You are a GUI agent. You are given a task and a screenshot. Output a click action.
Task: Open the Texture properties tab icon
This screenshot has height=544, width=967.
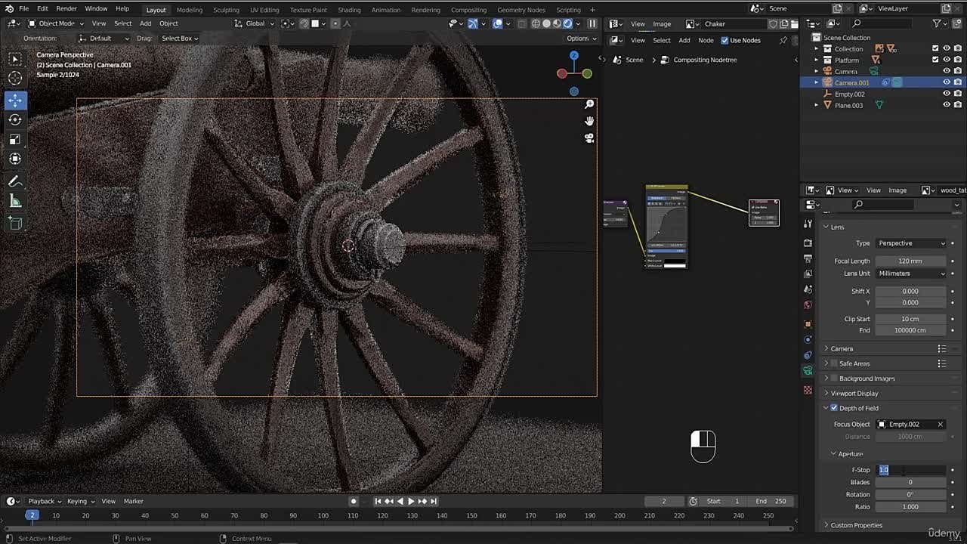tap(808, 390)
